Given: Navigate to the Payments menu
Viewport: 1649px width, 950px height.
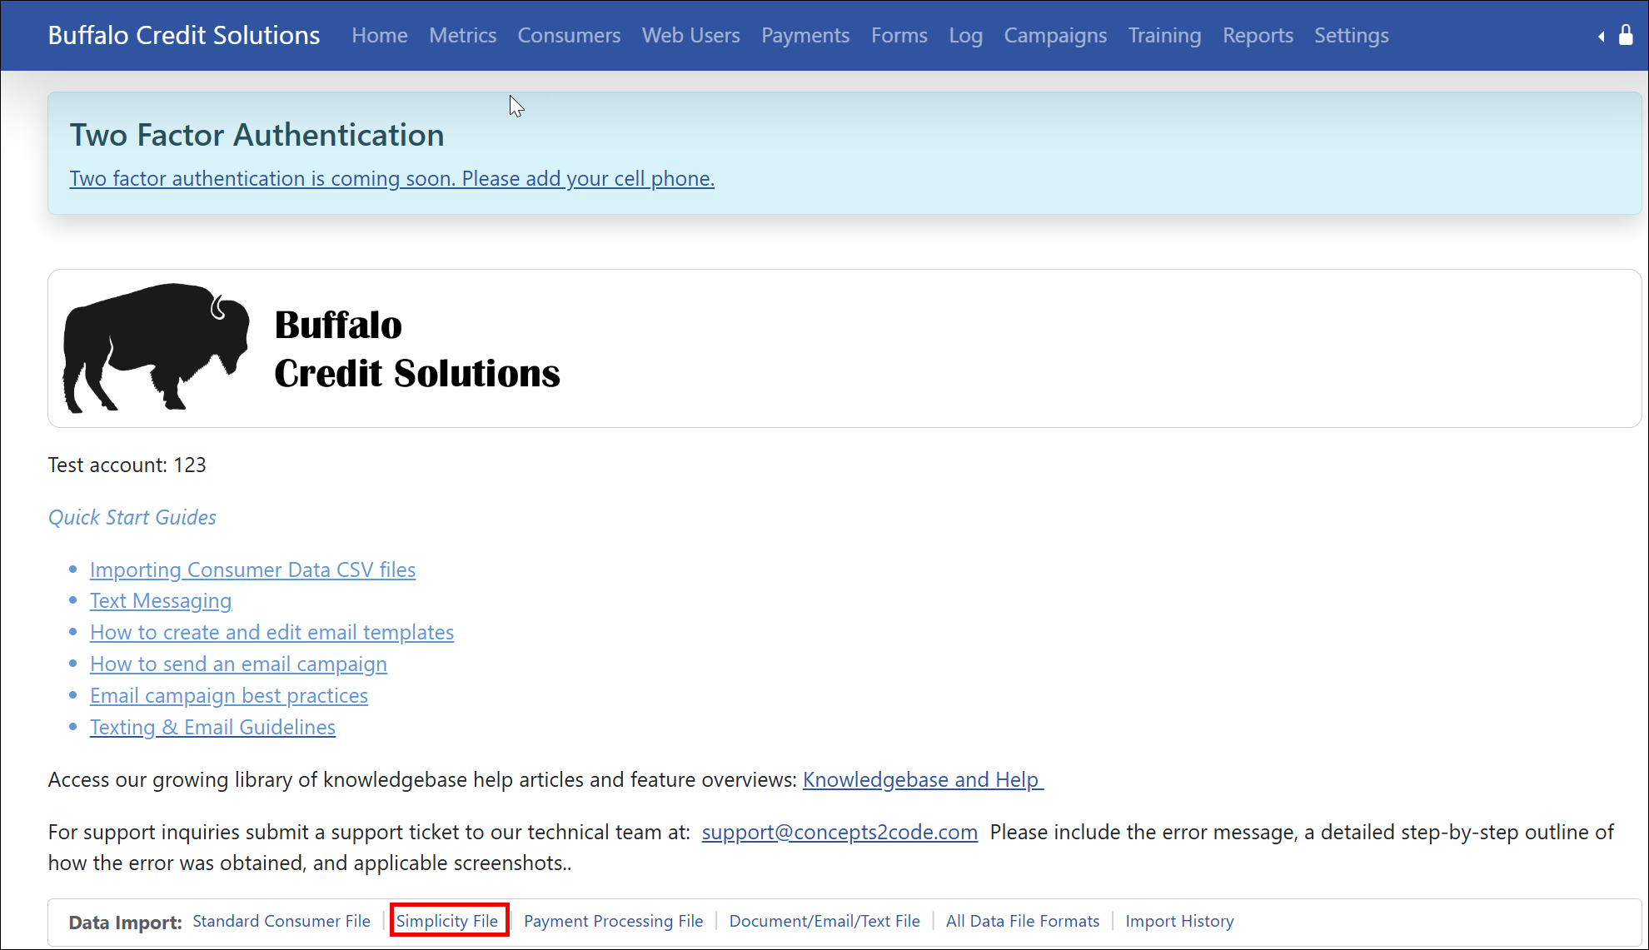Looking at the screenshot, I should (x=805, y=36).
